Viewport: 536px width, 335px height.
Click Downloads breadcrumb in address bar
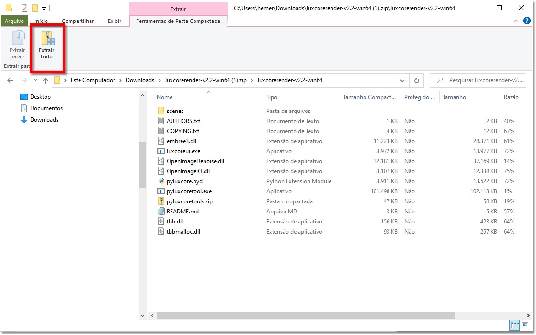(x=140, y=80)
